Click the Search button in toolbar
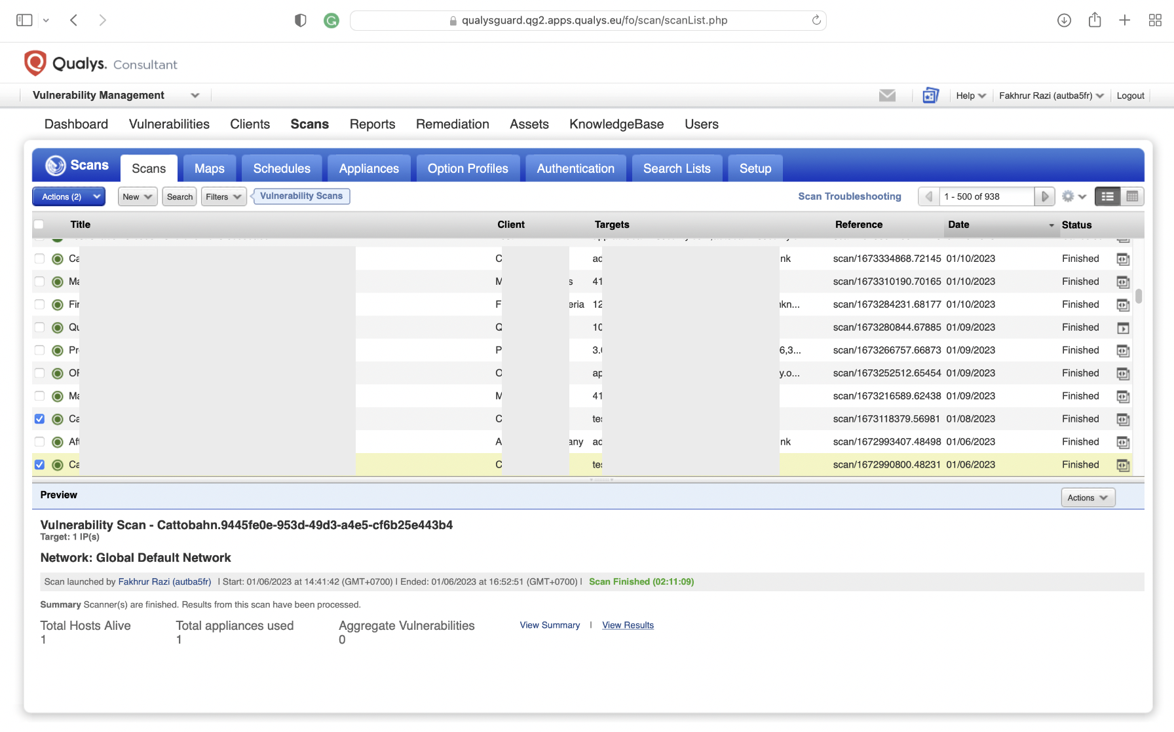 (180, 196)
